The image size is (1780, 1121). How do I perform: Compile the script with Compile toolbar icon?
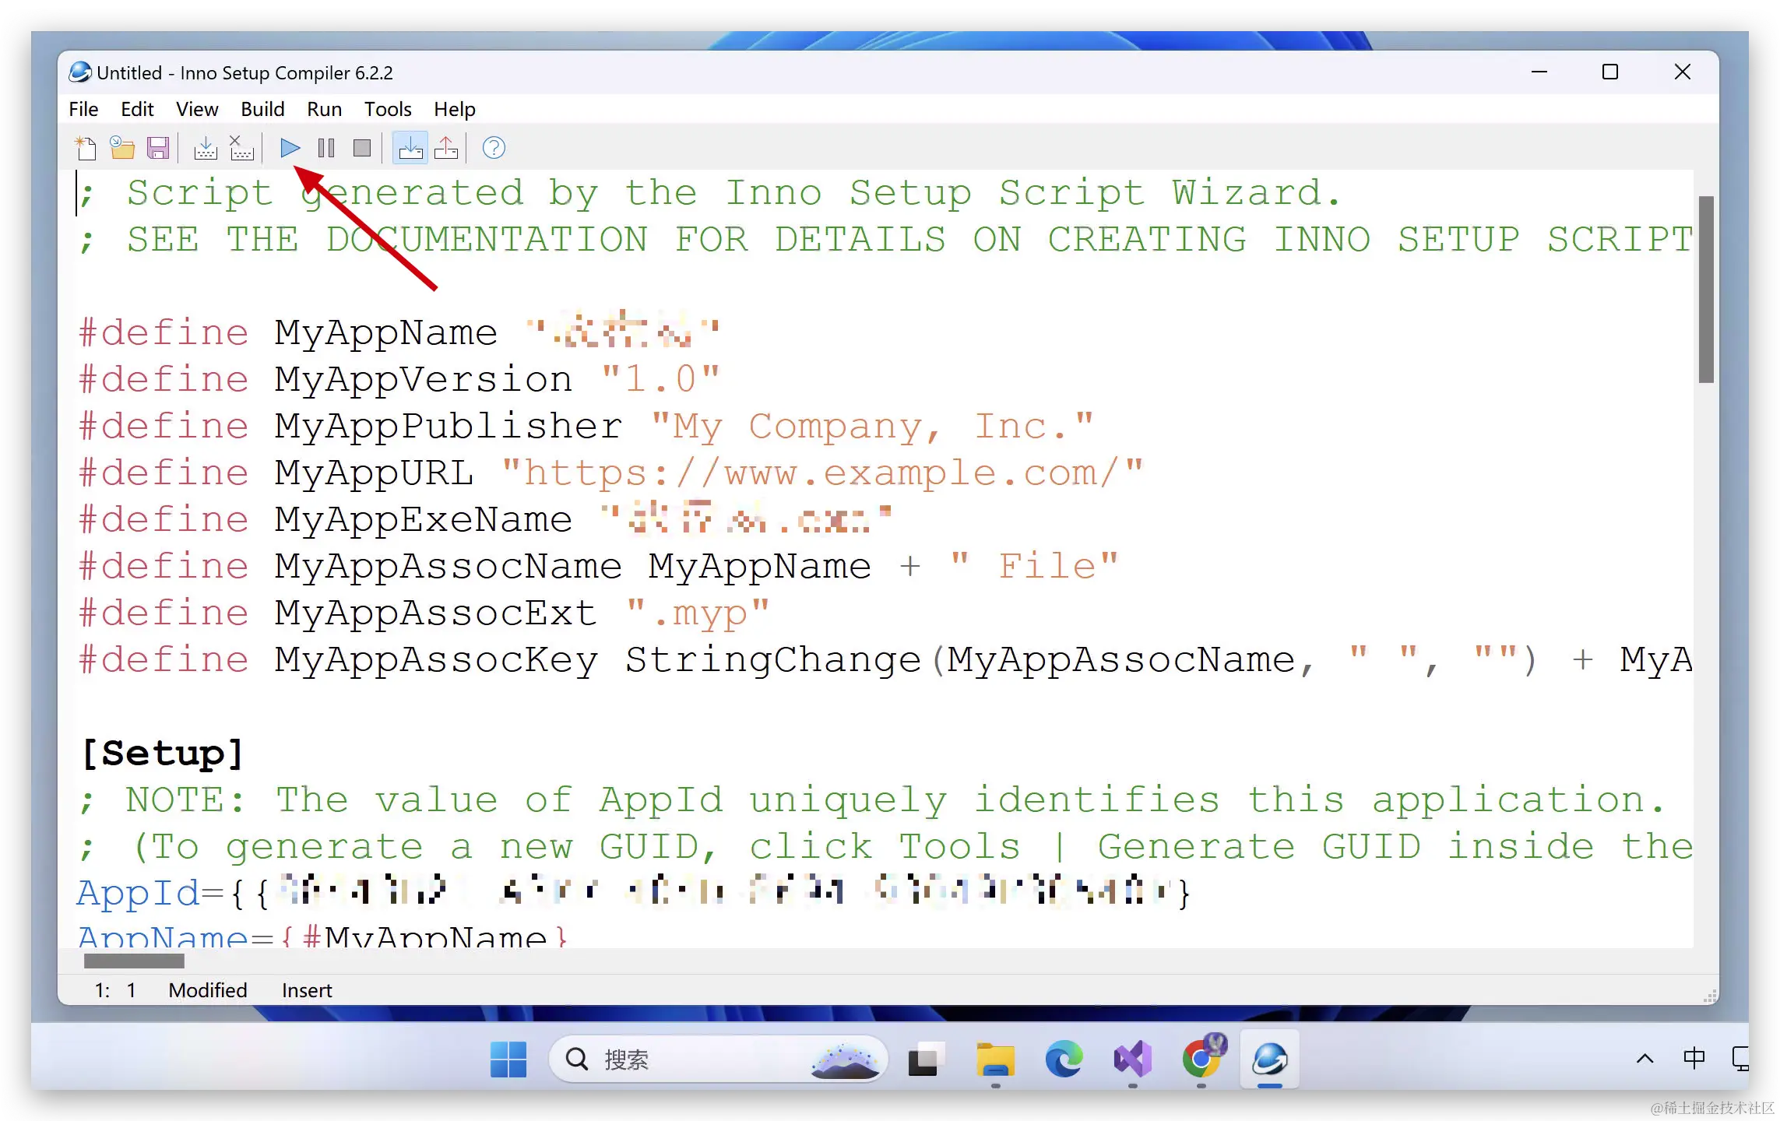pos(206,148)
